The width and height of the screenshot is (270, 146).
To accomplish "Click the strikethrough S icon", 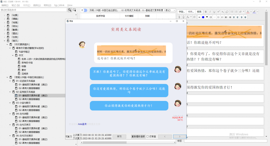I will pyautogui.click(x=199, y=17).
